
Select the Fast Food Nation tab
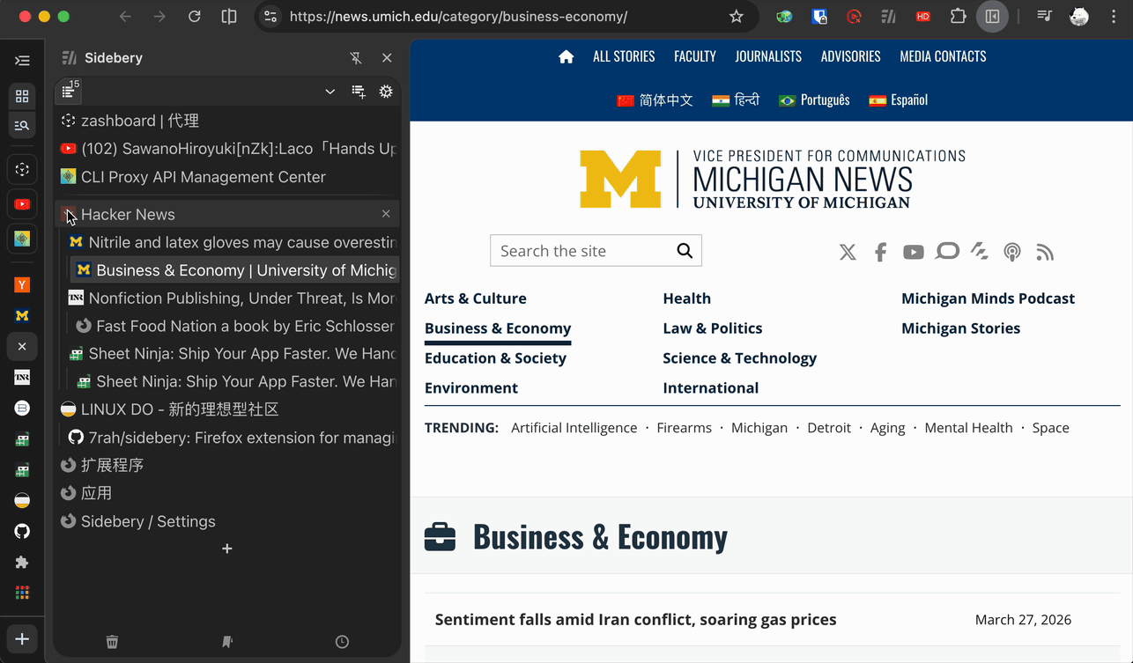click(x=234, y=326)
